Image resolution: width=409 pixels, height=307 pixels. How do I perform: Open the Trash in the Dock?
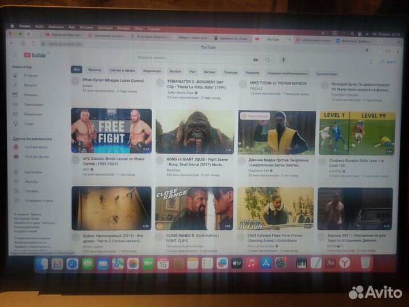365,262
